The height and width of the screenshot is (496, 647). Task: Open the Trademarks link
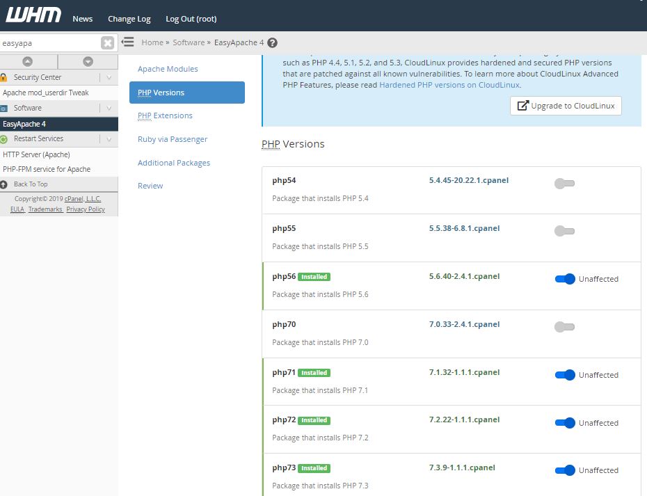point(45,209)
